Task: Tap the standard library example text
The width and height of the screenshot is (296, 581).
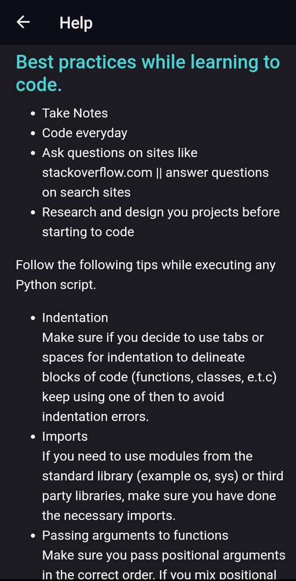Action: [x=162, y=476]
